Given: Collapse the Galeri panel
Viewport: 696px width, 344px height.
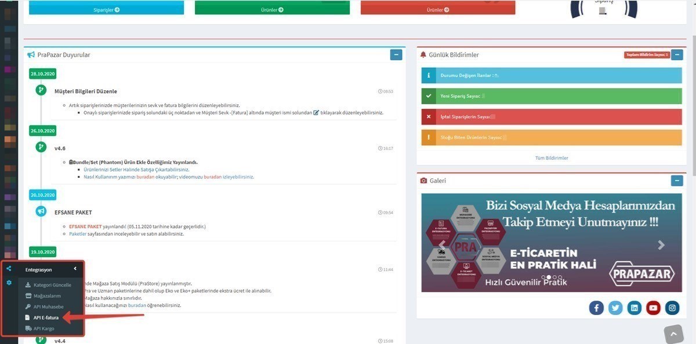Looking at the screenshot, I should pyautogui.click(x=677, y=181).
